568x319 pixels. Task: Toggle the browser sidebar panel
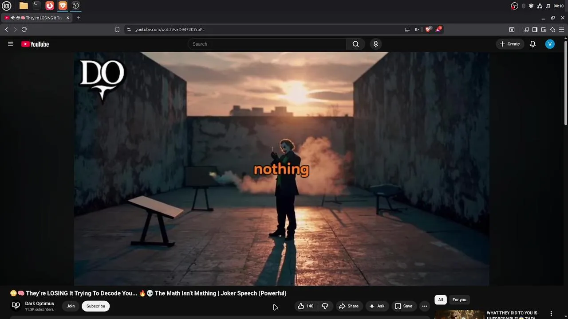535,30
